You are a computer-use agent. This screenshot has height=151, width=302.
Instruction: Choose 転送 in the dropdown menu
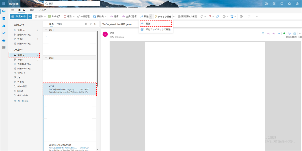pos(156,24)
